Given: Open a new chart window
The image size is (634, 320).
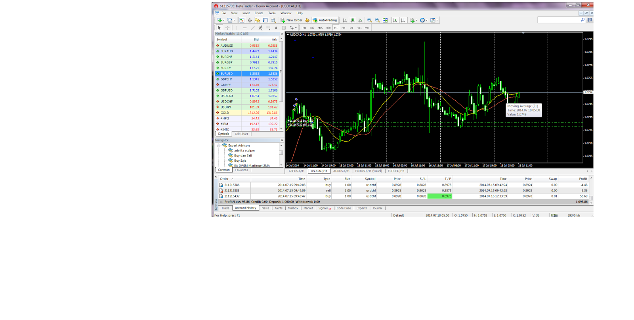Looking at the screenshot, I should (x=219, y=20).
